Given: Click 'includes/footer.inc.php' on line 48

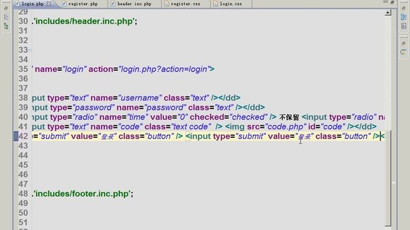Looking at the screenshot, I should point(83,194).
